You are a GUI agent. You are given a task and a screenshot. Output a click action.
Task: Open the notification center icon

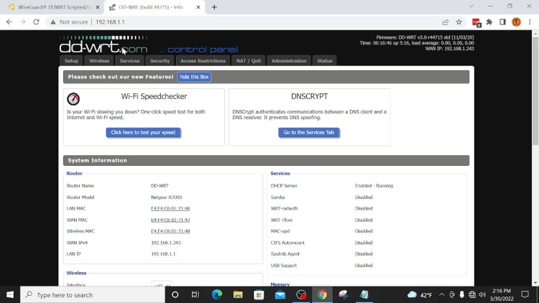coord(525,295)
